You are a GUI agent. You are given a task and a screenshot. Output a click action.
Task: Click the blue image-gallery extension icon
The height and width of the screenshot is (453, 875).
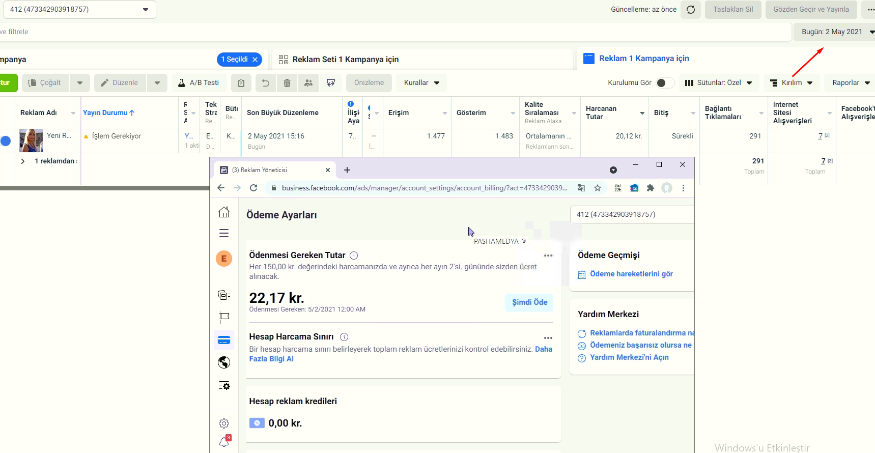point(634,188)
